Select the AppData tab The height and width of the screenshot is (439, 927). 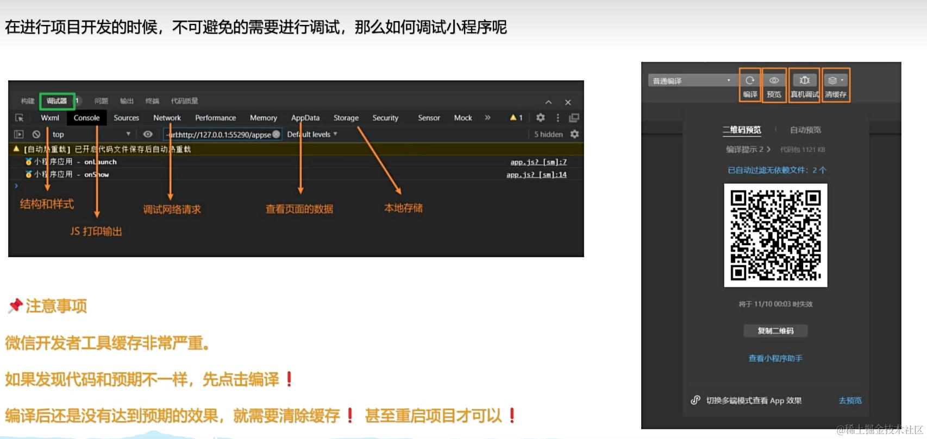point(305,118)
